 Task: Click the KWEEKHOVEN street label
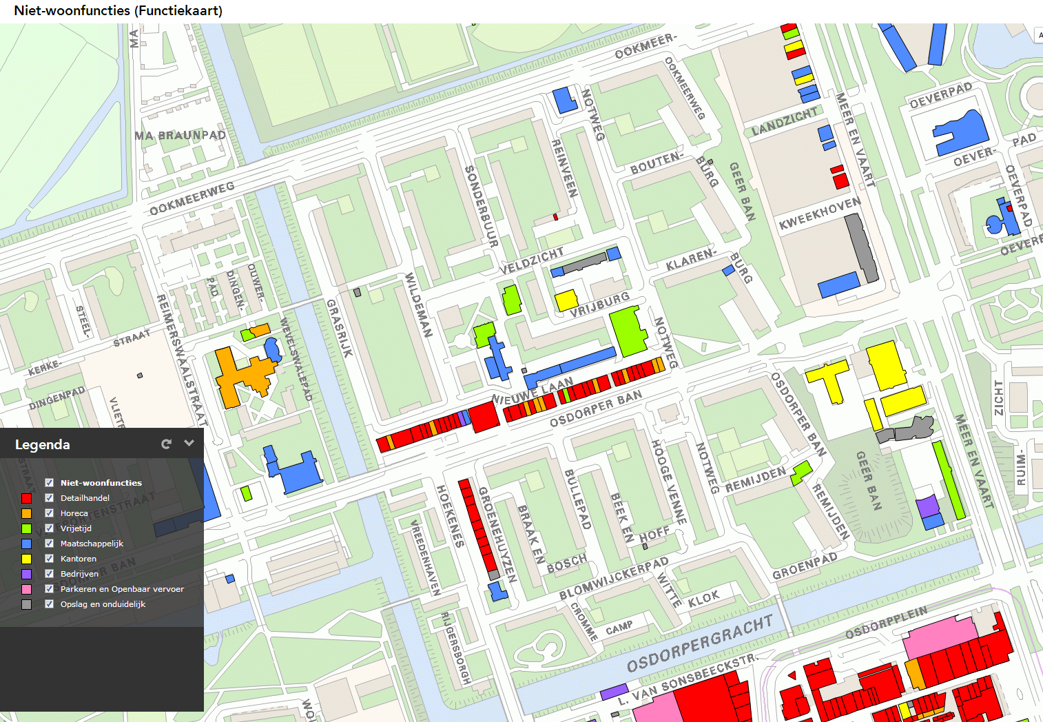pyautogui.click(x=820, y=214)
